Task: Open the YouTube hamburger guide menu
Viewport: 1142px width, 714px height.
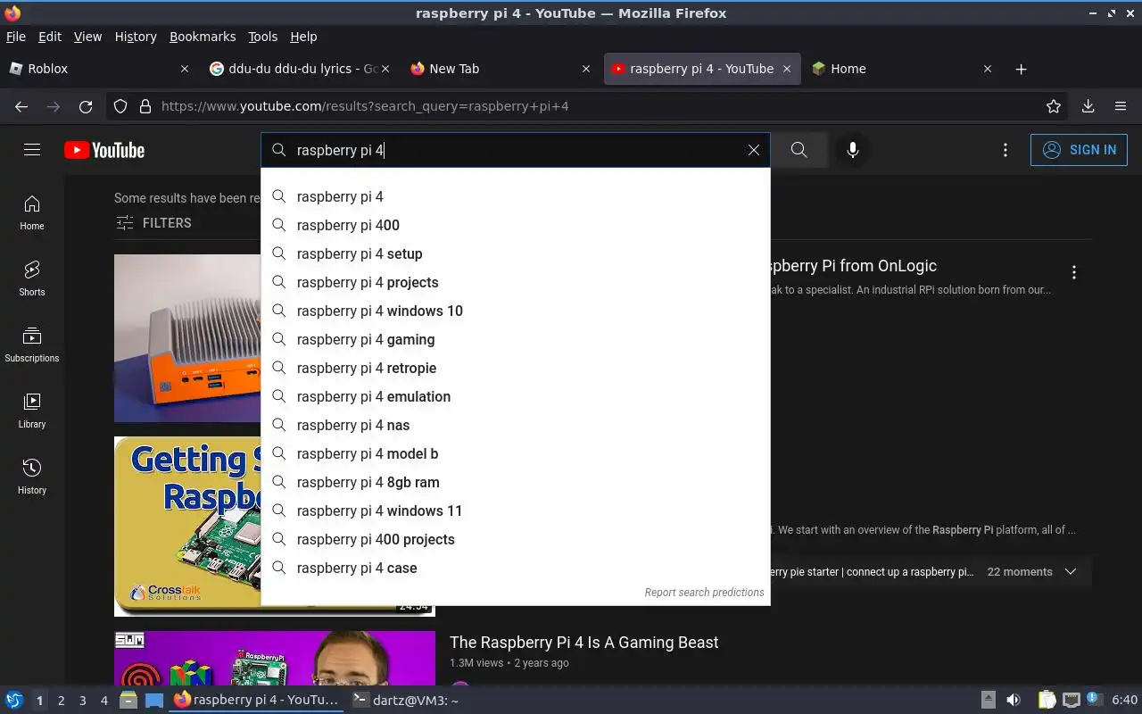Action: coord(32,150)
